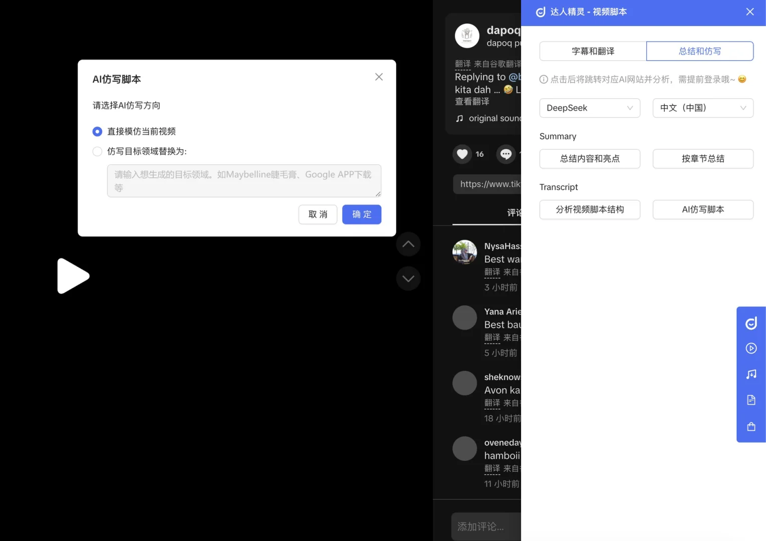Click the script document icon in the sidebar
The image size is (766, 541).
click(751, 400)
